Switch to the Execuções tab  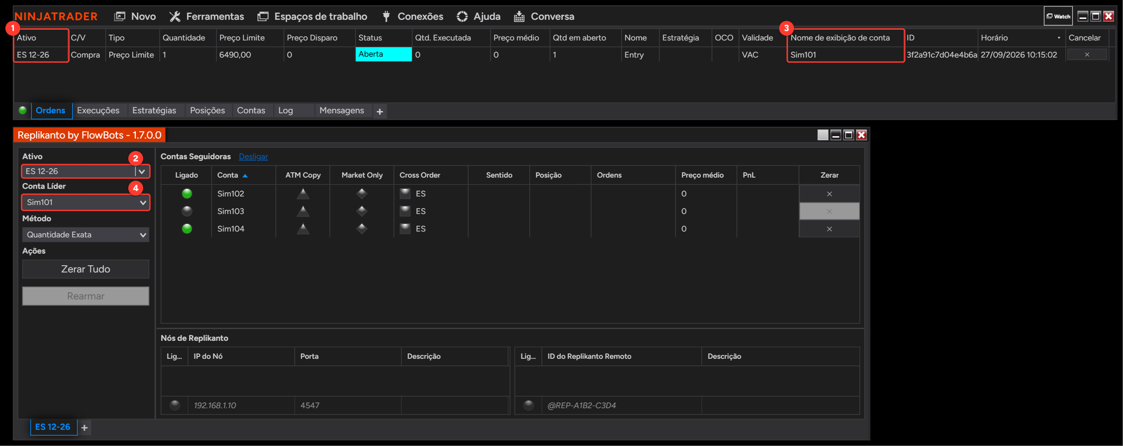coord(98,111)
